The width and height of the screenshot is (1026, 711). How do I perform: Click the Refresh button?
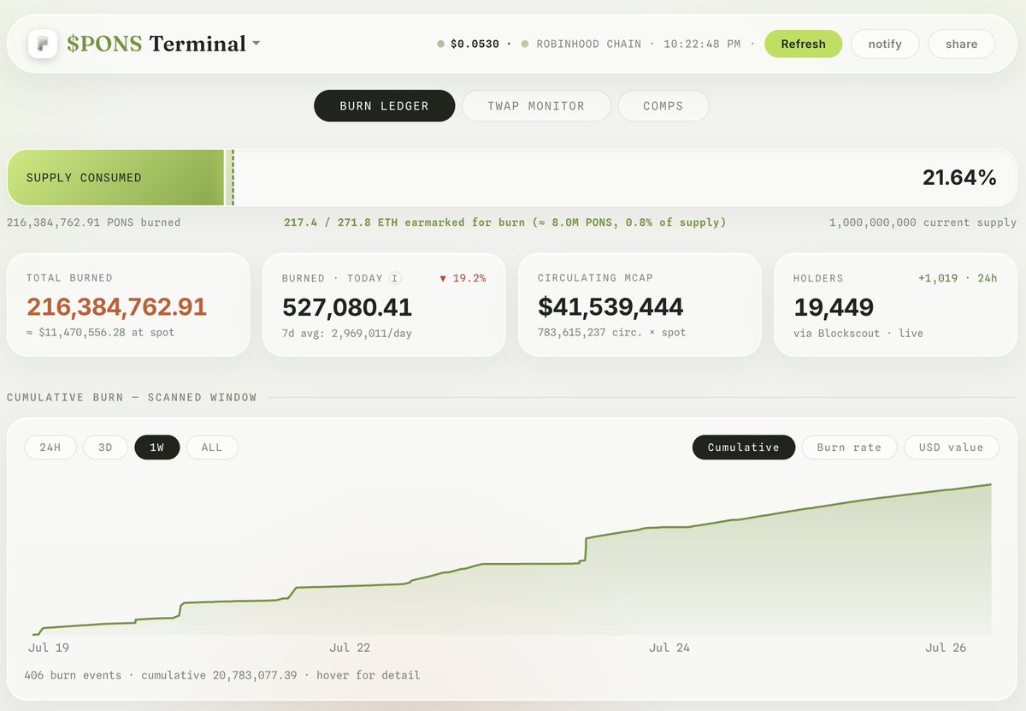click(x=803, y=44)
